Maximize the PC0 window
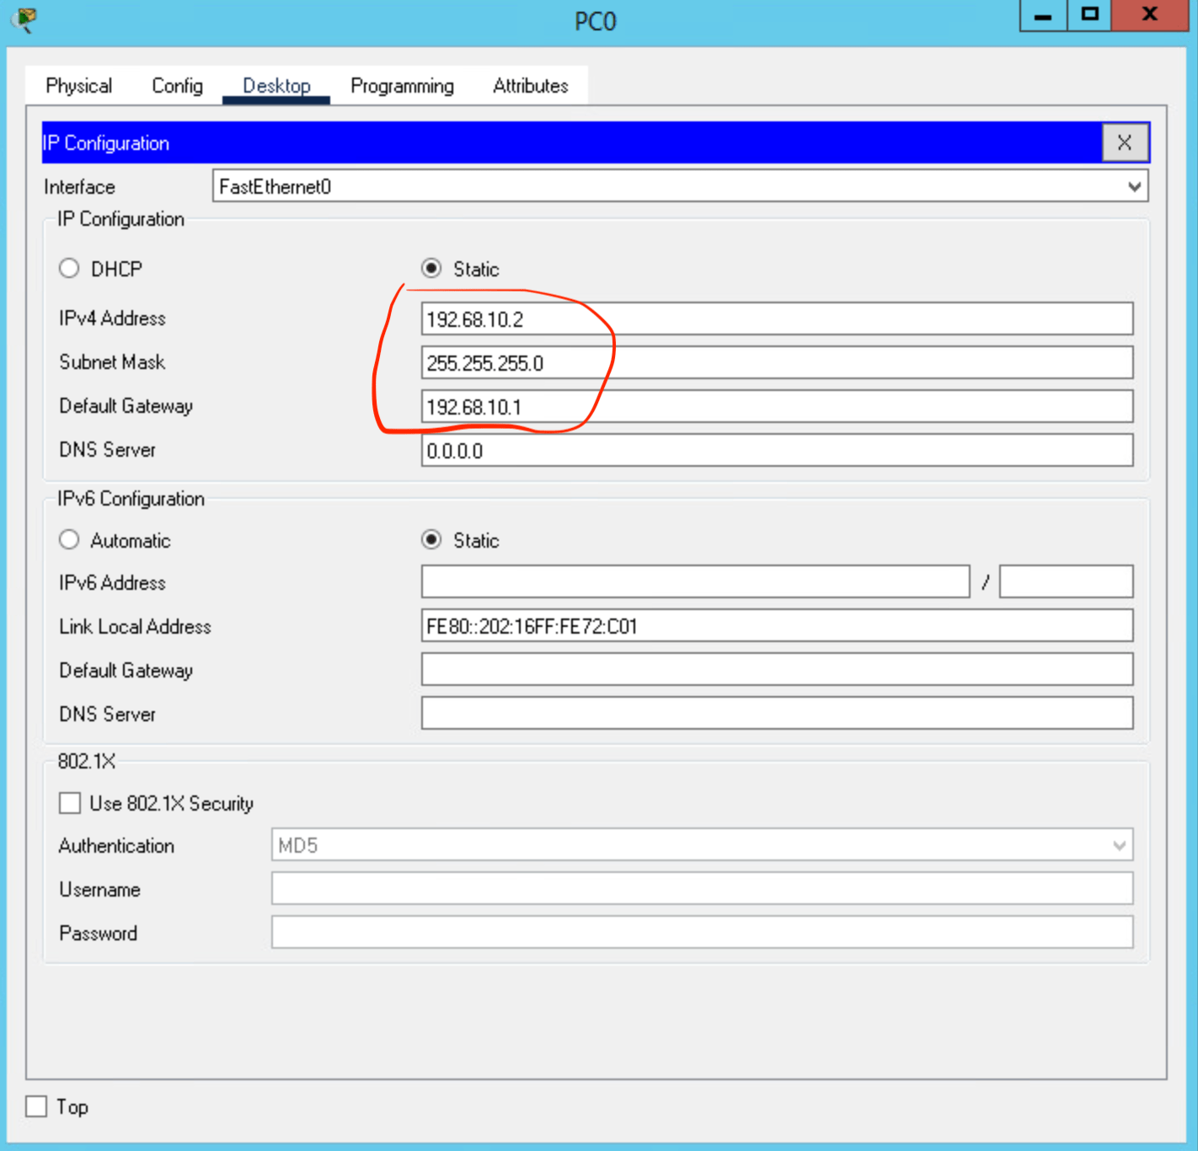 click(x=1090, y=15)
